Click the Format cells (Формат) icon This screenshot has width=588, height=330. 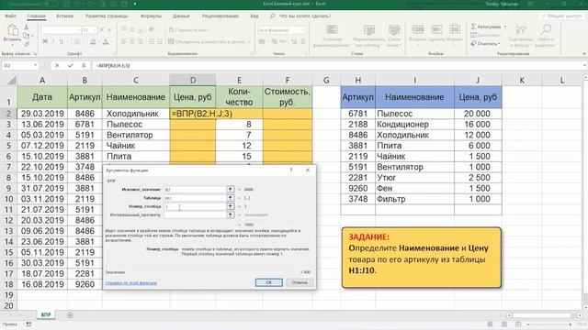(455, 29)
